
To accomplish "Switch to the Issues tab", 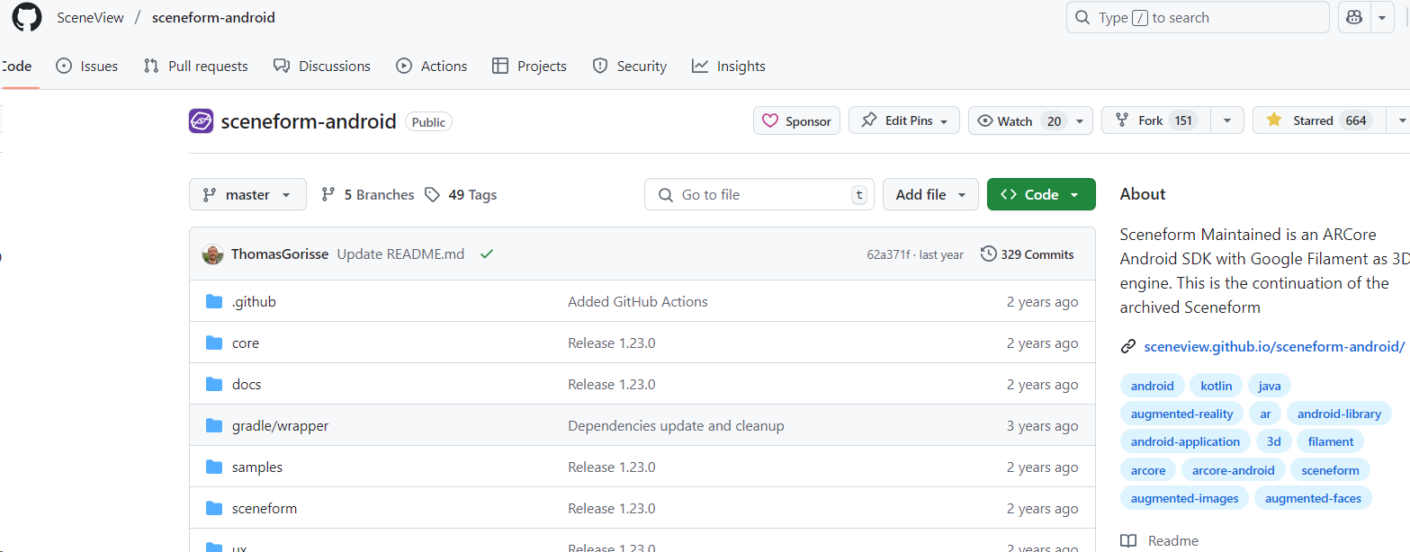I will point(87,66).
